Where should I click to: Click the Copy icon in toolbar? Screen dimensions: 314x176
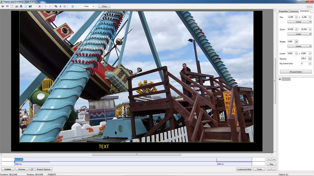(56, 6)
